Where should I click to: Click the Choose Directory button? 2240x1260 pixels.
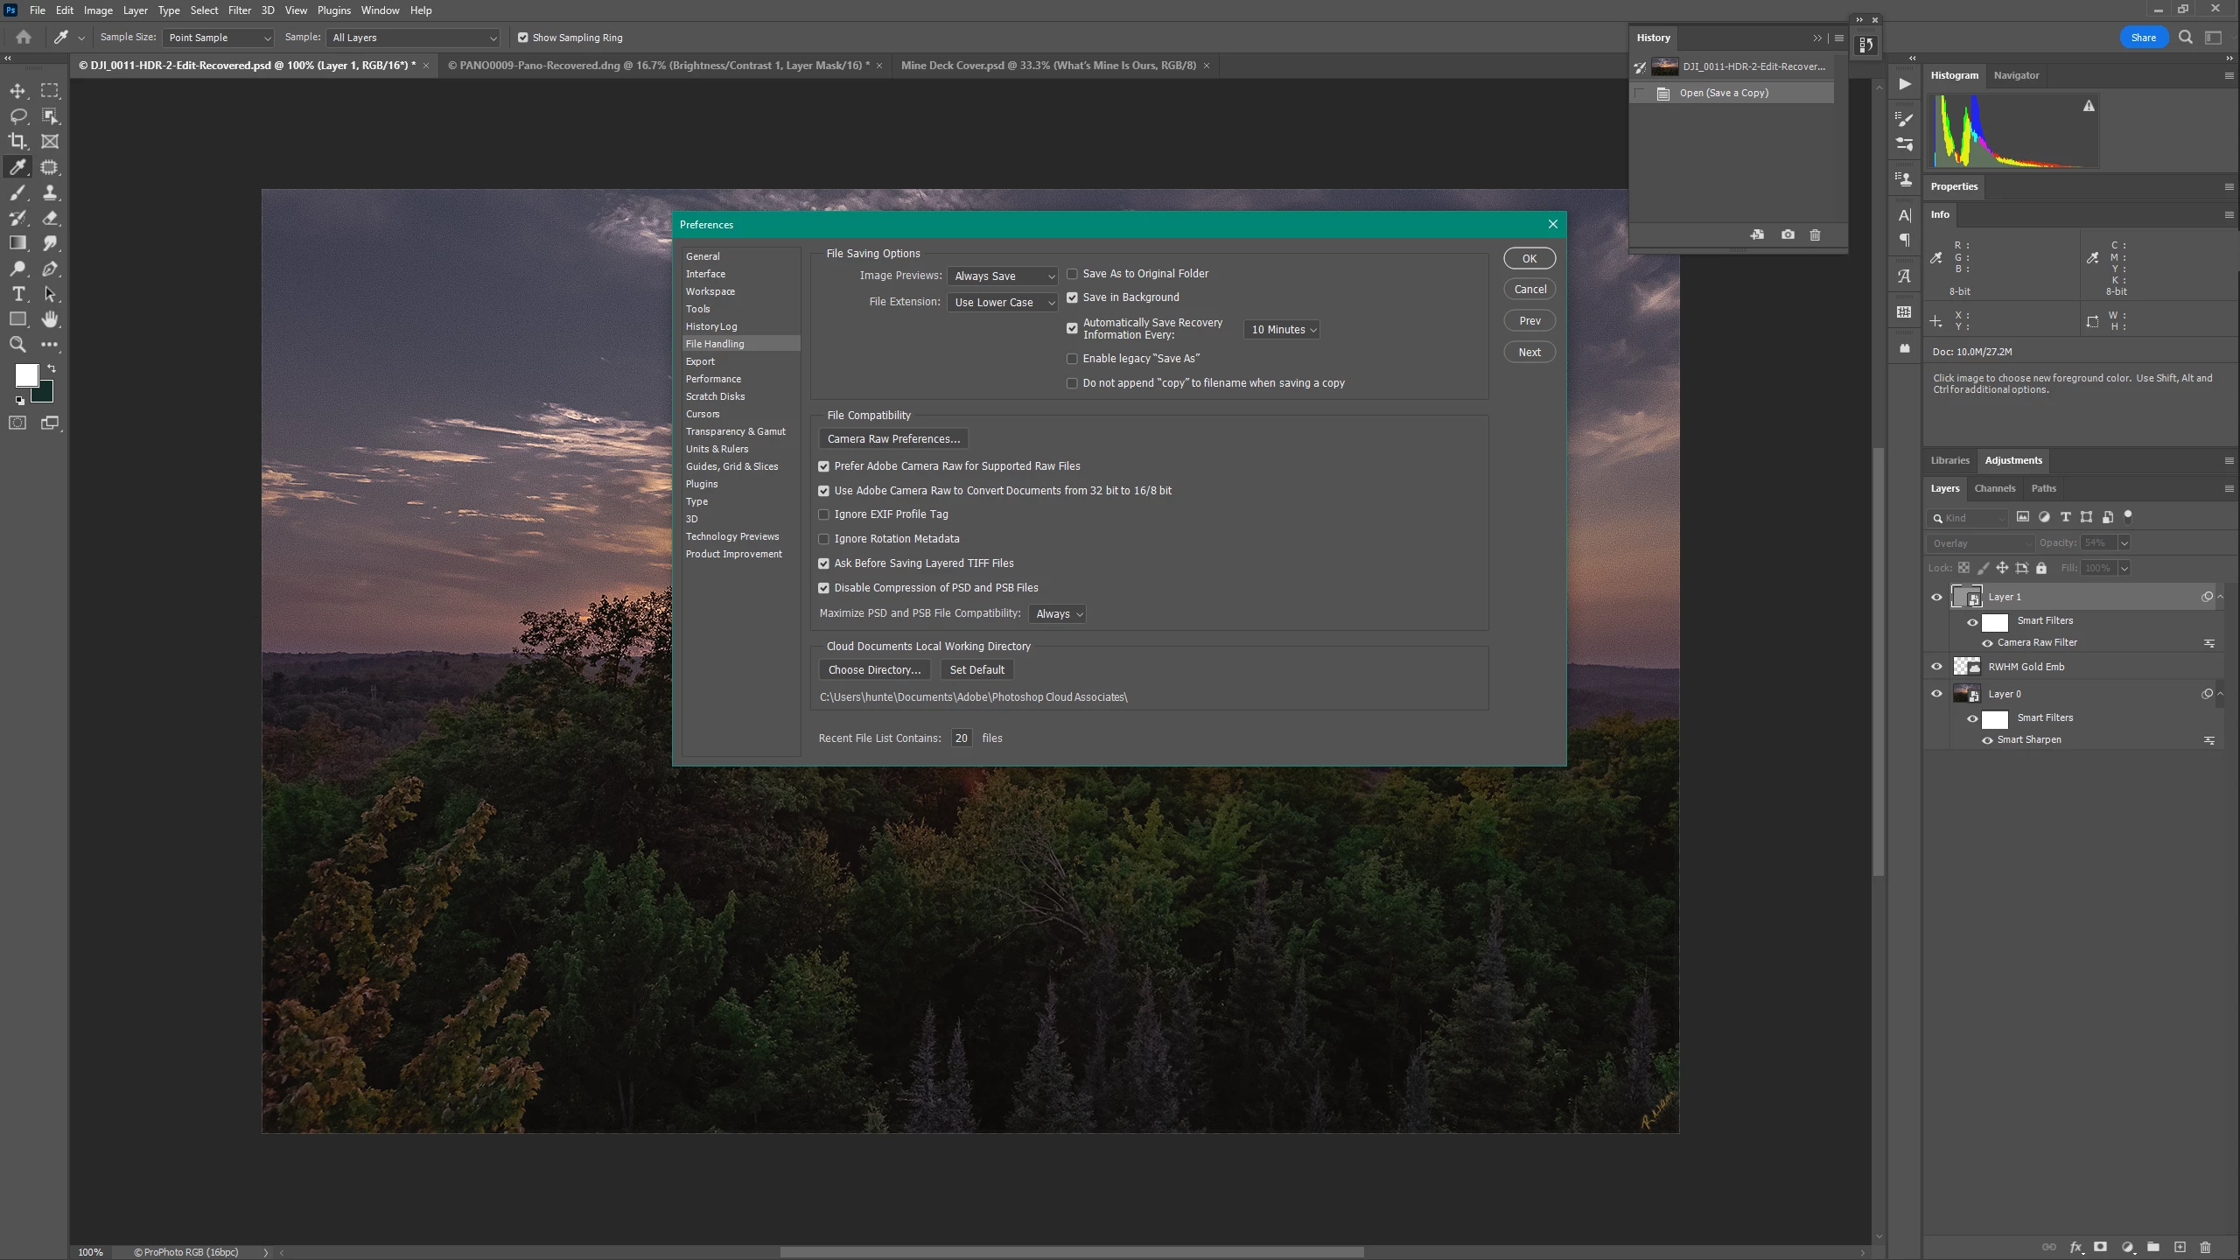(874, 670)
